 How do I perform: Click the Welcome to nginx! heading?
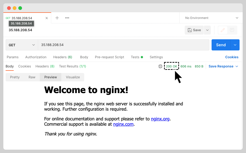tap(86, 90)
